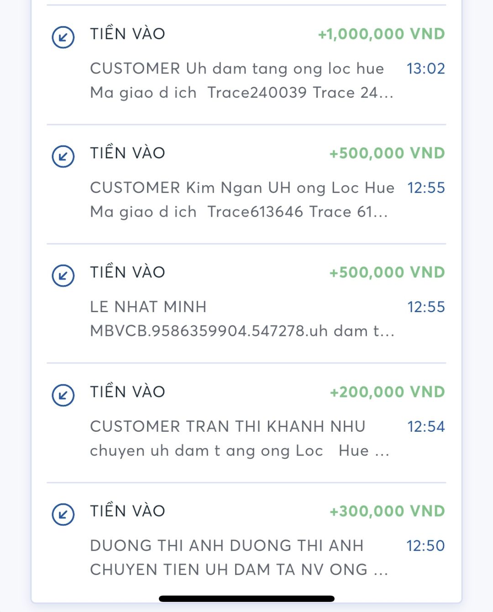
Task: Tap the 13:02 timestamp
Action: point(425,68)
